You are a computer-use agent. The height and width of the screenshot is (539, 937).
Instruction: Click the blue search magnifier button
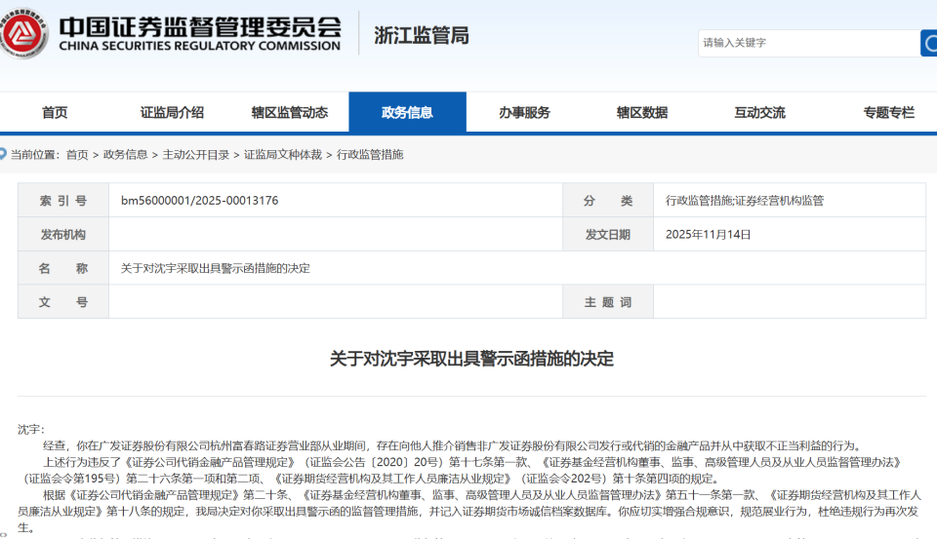tap(928, 43)
